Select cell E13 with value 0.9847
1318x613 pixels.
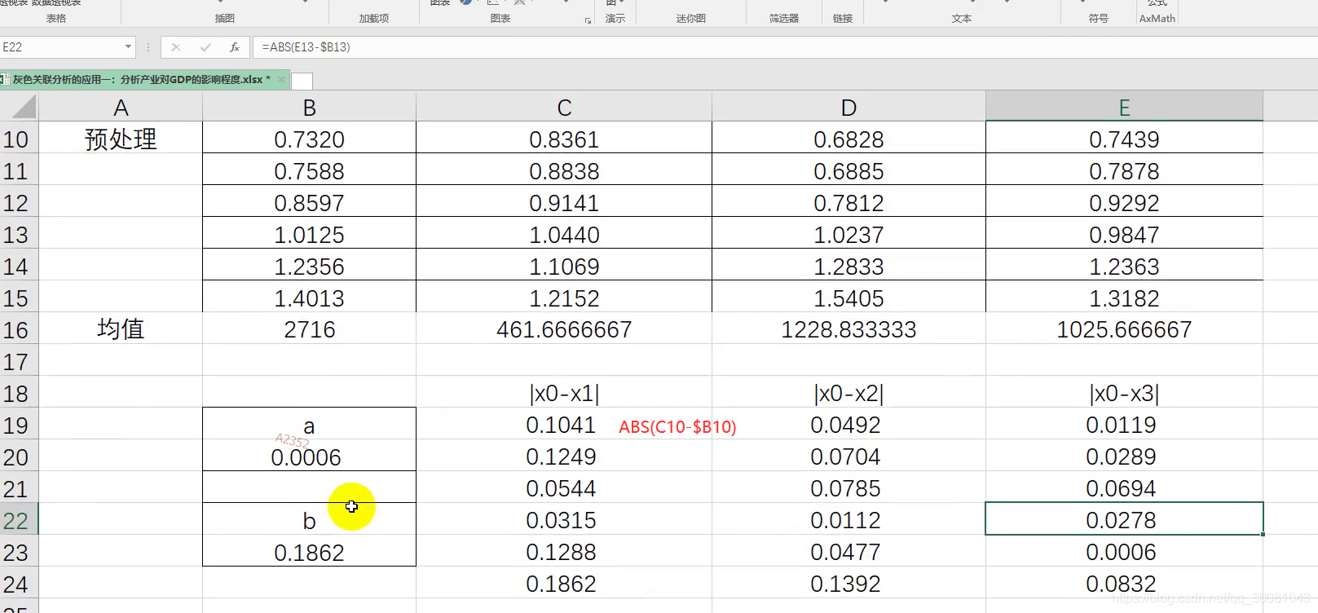[1124, 235]
